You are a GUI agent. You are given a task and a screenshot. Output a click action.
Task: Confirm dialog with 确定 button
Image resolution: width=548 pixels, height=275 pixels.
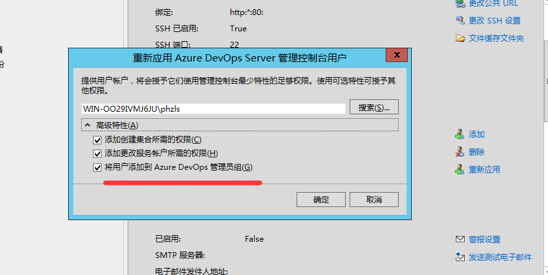click(x=321, y=199)
